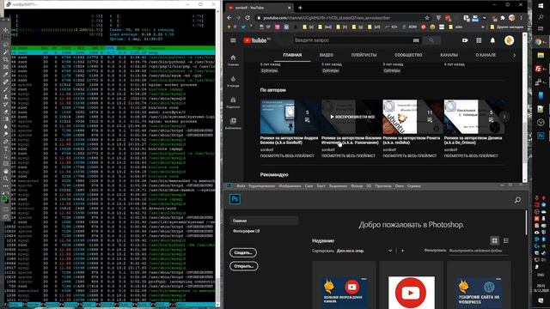This screenshot has height=309, width=550.
Task: Click the YouTube search magnifier button
Action: click(x=431, y=40)
